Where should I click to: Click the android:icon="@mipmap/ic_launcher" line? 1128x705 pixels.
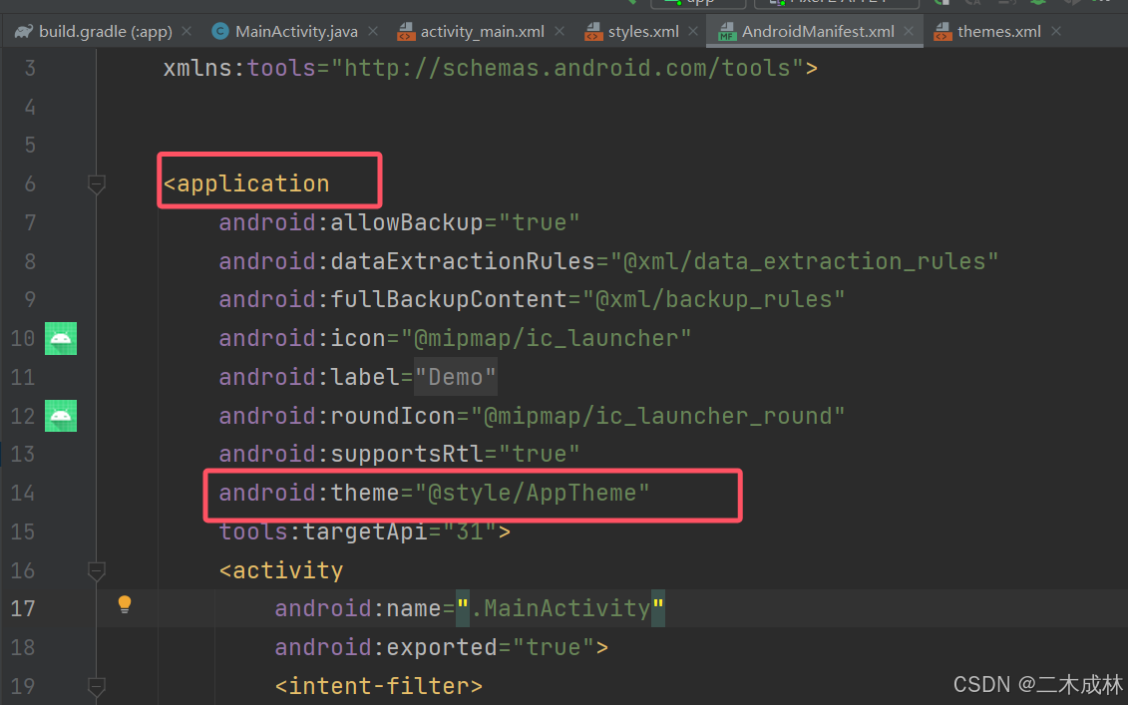pyautogui.click(x=455, y=338)
